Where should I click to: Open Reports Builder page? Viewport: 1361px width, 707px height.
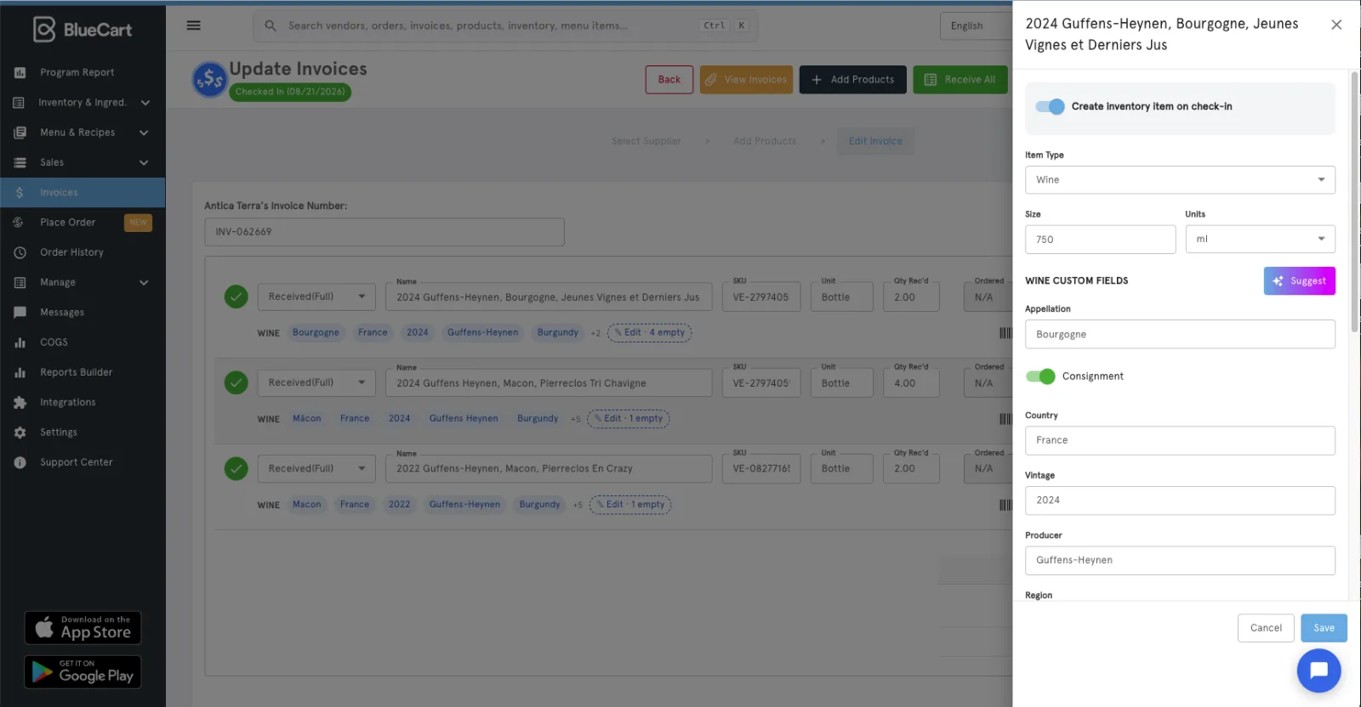76,372
